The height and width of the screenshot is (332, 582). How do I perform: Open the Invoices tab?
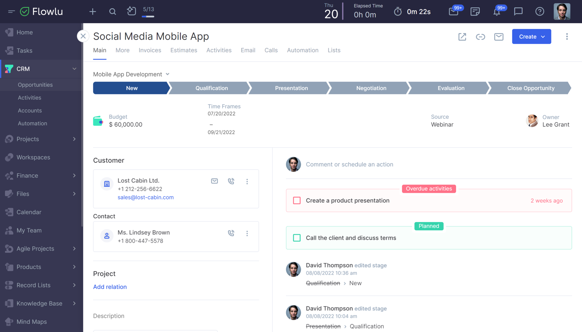[150, 50]
